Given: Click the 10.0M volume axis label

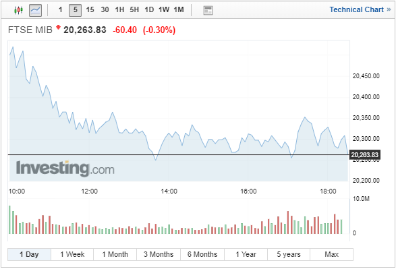Looking at the screenshot, I should tap(361, 199).
